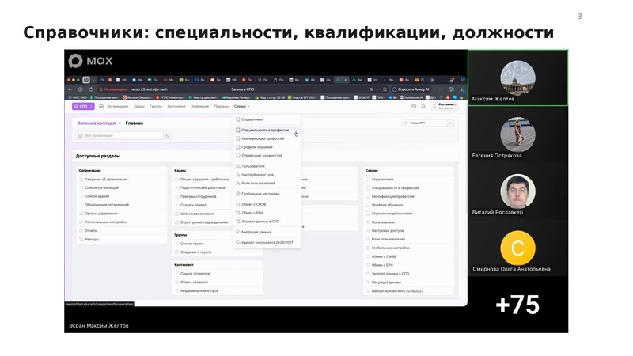Image resolution: width=633 pixels, height=356 pixels.
Task: Open Педагогические работники in the Кадры card
Action: click(203, 187)
